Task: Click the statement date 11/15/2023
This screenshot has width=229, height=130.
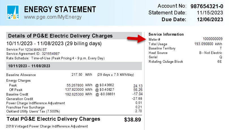Action: [210, 13]
